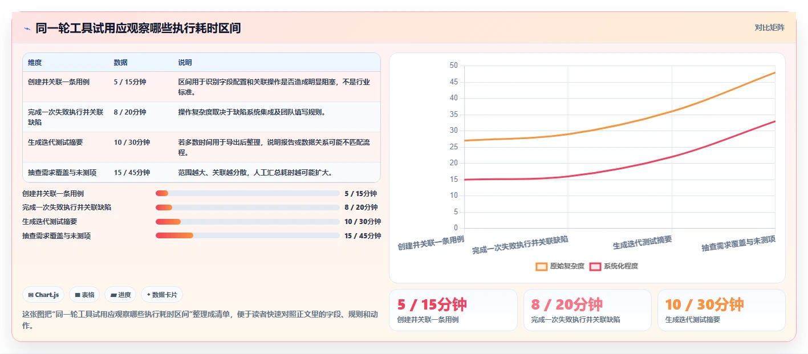The height and width of the screenshot is (354, 808).
Task: Click the panel title 同一轮工具试用应观察哪些执行耗时区间
Action: point(138,28)
